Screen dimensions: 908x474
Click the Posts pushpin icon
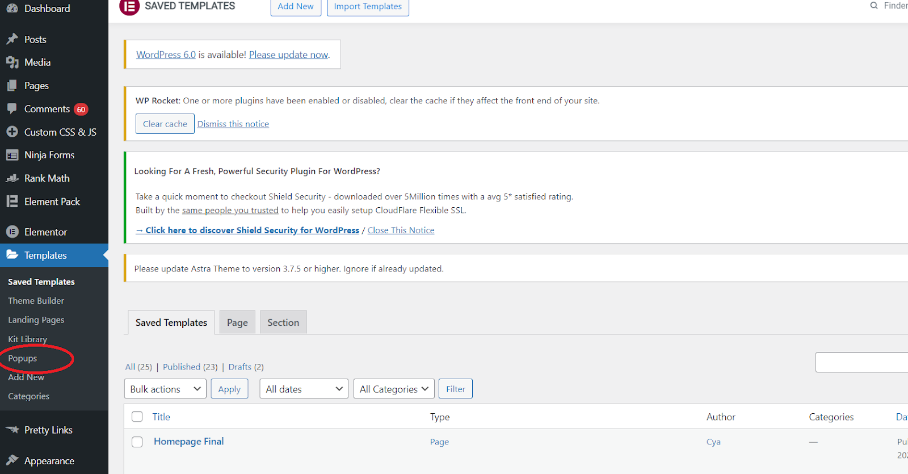(x=12, y=39)
